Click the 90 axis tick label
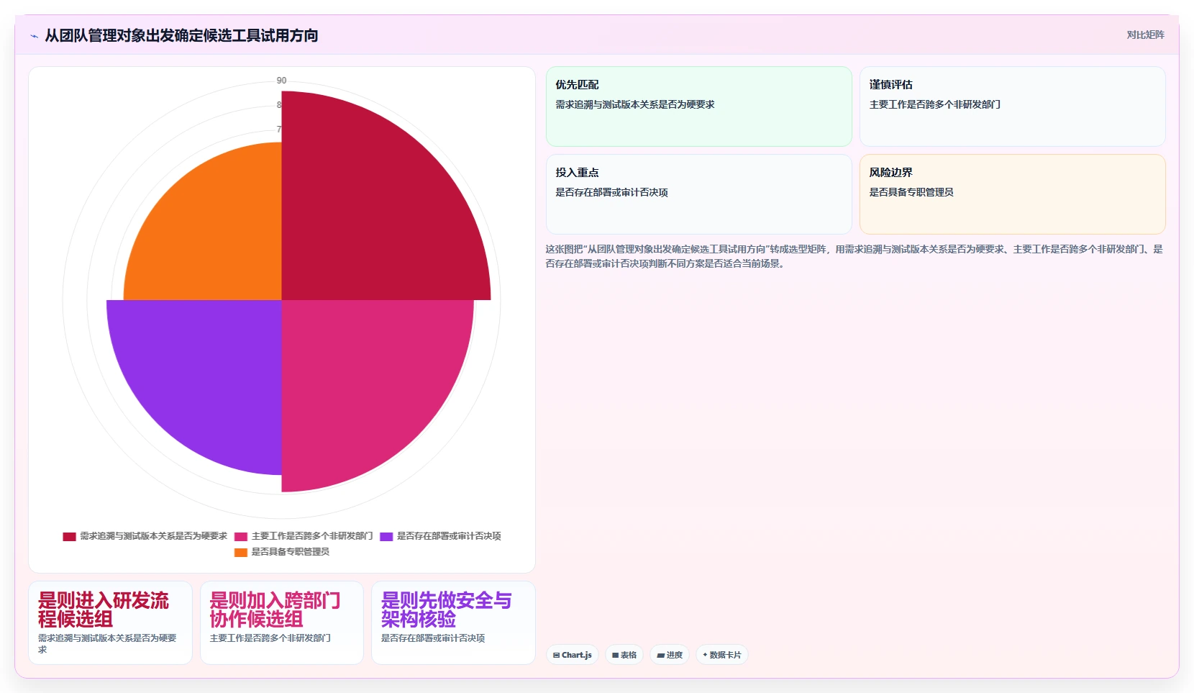 [281, 81]
